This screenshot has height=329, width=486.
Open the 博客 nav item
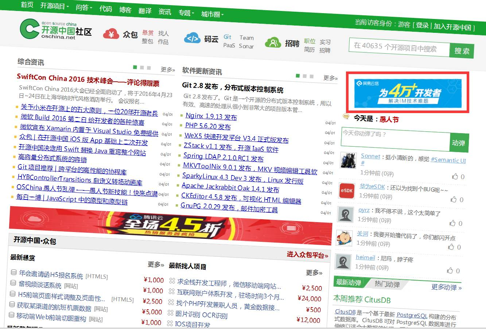(x=125, y=10)
